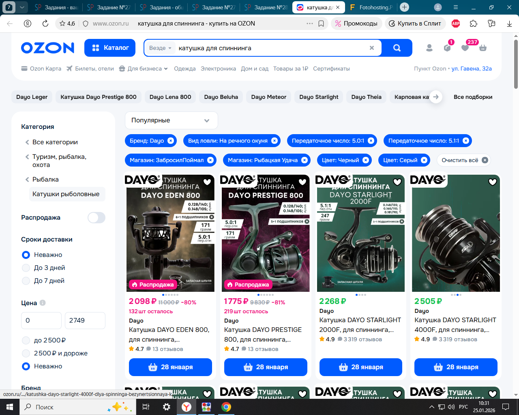Open the DAYO PRESTIGE 800 product image
This screenshot has width=519, height=415.
(x=266, y=233)
